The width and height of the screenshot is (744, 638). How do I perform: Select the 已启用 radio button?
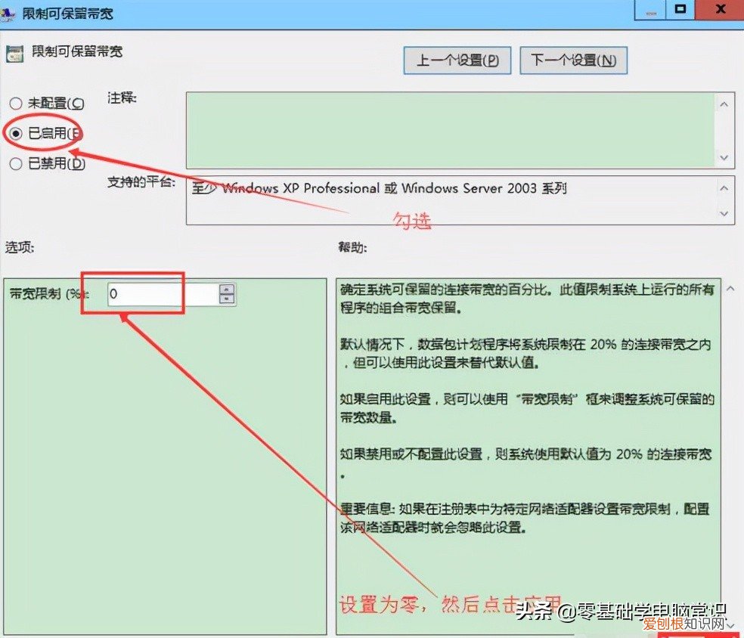(17, 133)
